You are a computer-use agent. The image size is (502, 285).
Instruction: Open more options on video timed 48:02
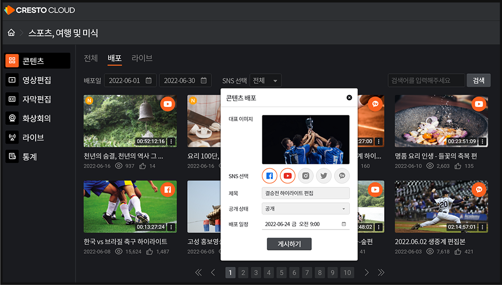pos(379,227)
